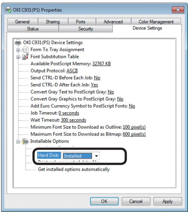Select Get installed options automatically

tap(74, 169)
